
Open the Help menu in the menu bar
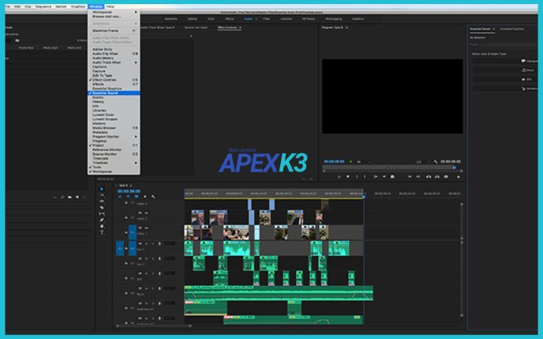110,6
